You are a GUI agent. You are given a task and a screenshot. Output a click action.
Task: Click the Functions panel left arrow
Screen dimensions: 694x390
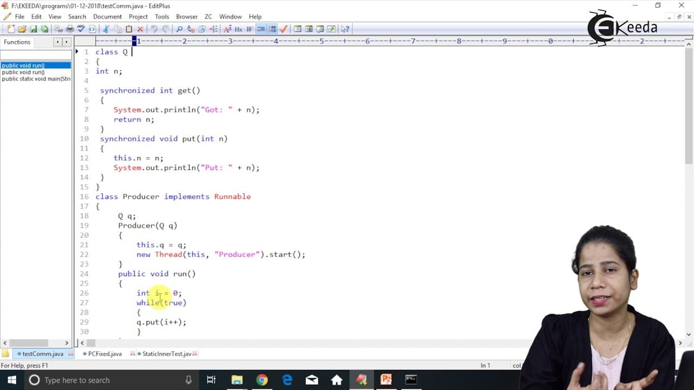57,42
